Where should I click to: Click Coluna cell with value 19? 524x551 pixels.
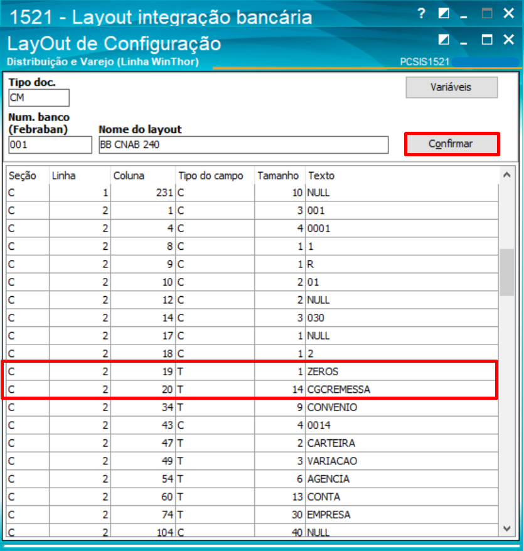(x=142, y=372)
